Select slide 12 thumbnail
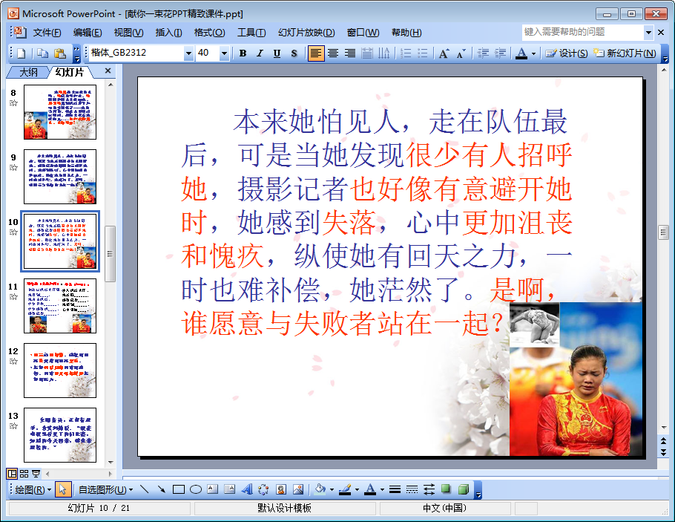Viewport: 675px width, 522px height. pyautogui.click(x=60, y=371)
